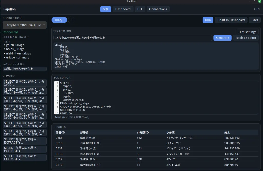Close the Papillon window
The height and width of the screenshot is (171, 263).
tap(260, 1)
